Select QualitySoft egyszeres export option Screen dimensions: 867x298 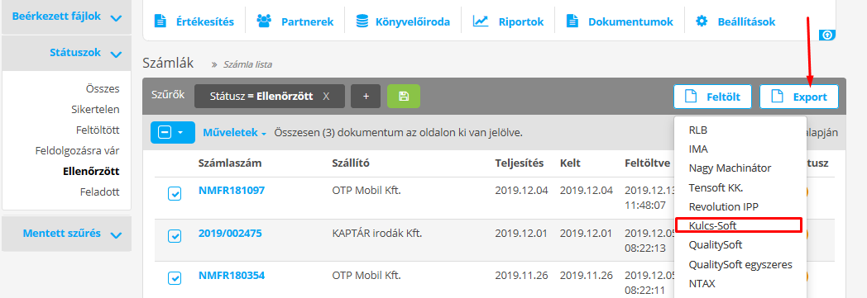pyautogui.click(x=740, y=264)
